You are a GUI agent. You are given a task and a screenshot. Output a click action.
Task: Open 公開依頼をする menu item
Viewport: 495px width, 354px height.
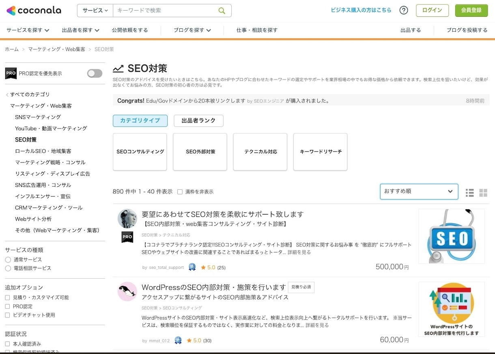click(x=130, y=30)
